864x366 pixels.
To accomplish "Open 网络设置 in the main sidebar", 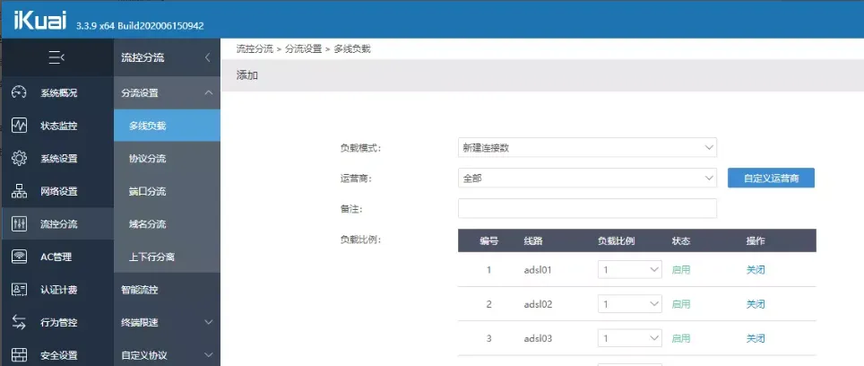I will (57, 191).
